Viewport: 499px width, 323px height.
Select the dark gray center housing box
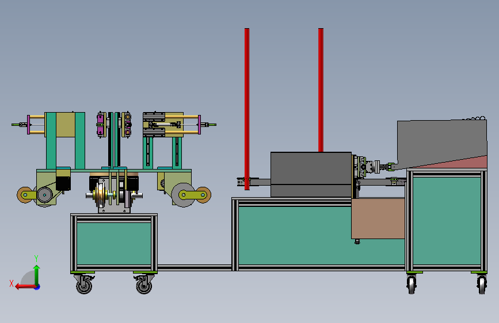[311, 174]
